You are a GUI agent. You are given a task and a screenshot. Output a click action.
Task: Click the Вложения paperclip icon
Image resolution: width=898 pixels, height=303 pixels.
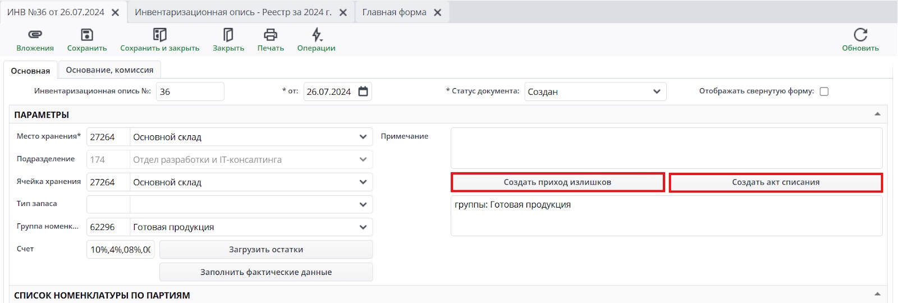[x=35, y=35]
